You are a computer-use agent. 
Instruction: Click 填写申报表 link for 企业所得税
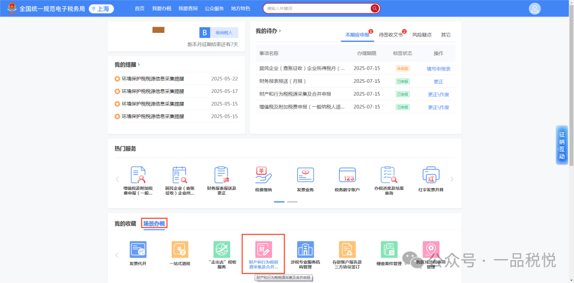pyautogui.click(x=438, y=68)
